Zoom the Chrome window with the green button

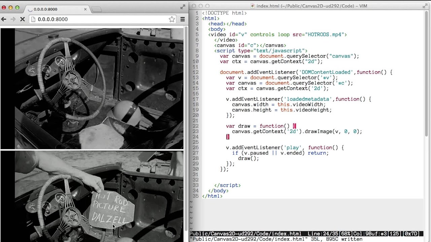[x=17, y=7]
